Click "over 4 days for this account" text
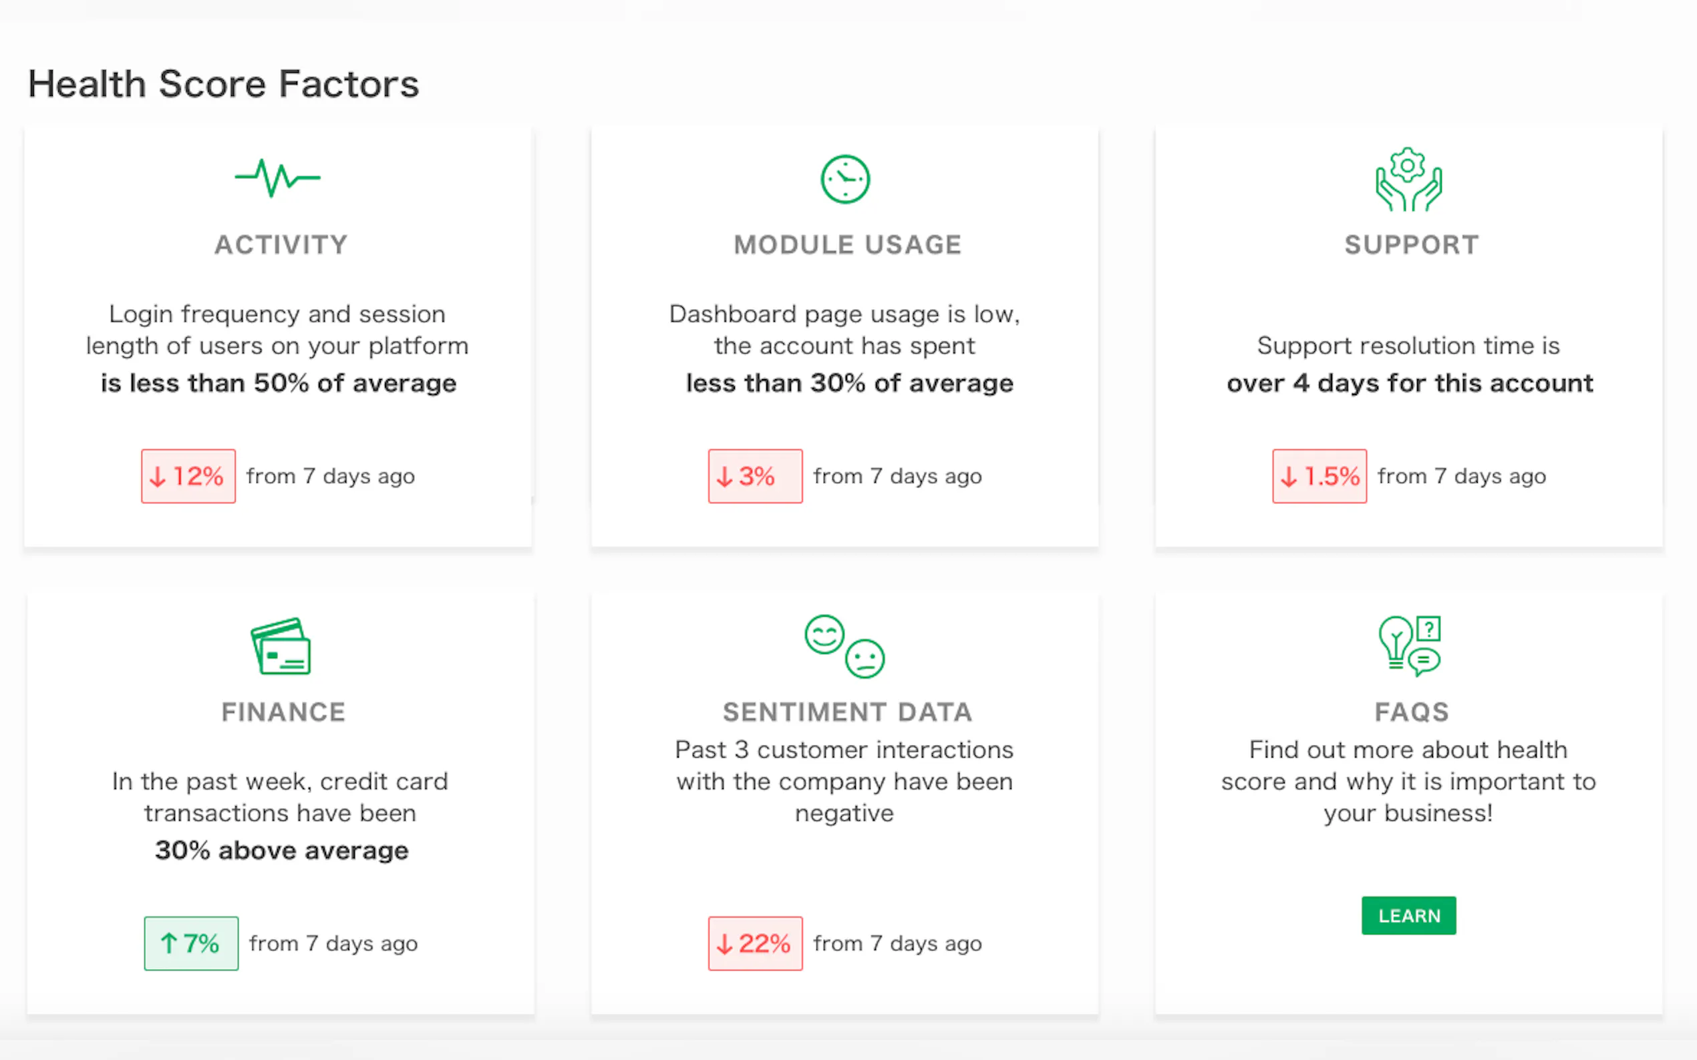This screenshot has height=1060, width=1697. [x=1409, y=383]
